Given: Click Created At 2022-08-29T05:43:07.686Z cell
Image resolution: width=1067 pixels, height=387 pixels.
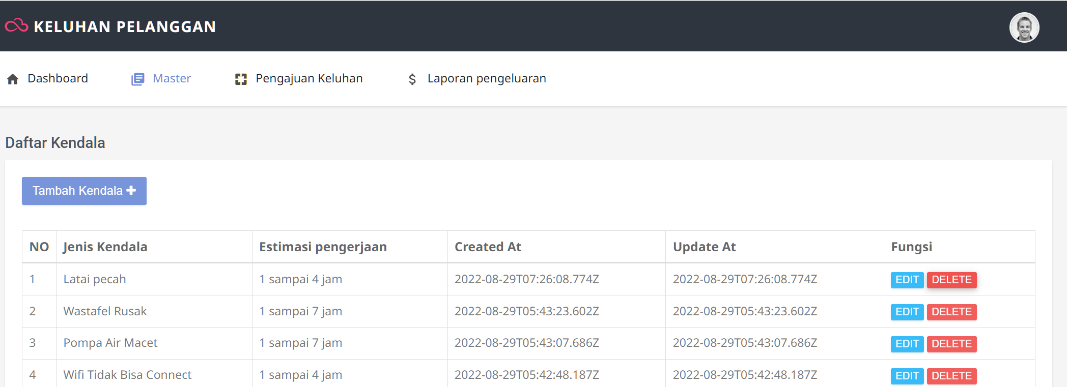Looking at the screenshot, I should (x=556, y=343).
